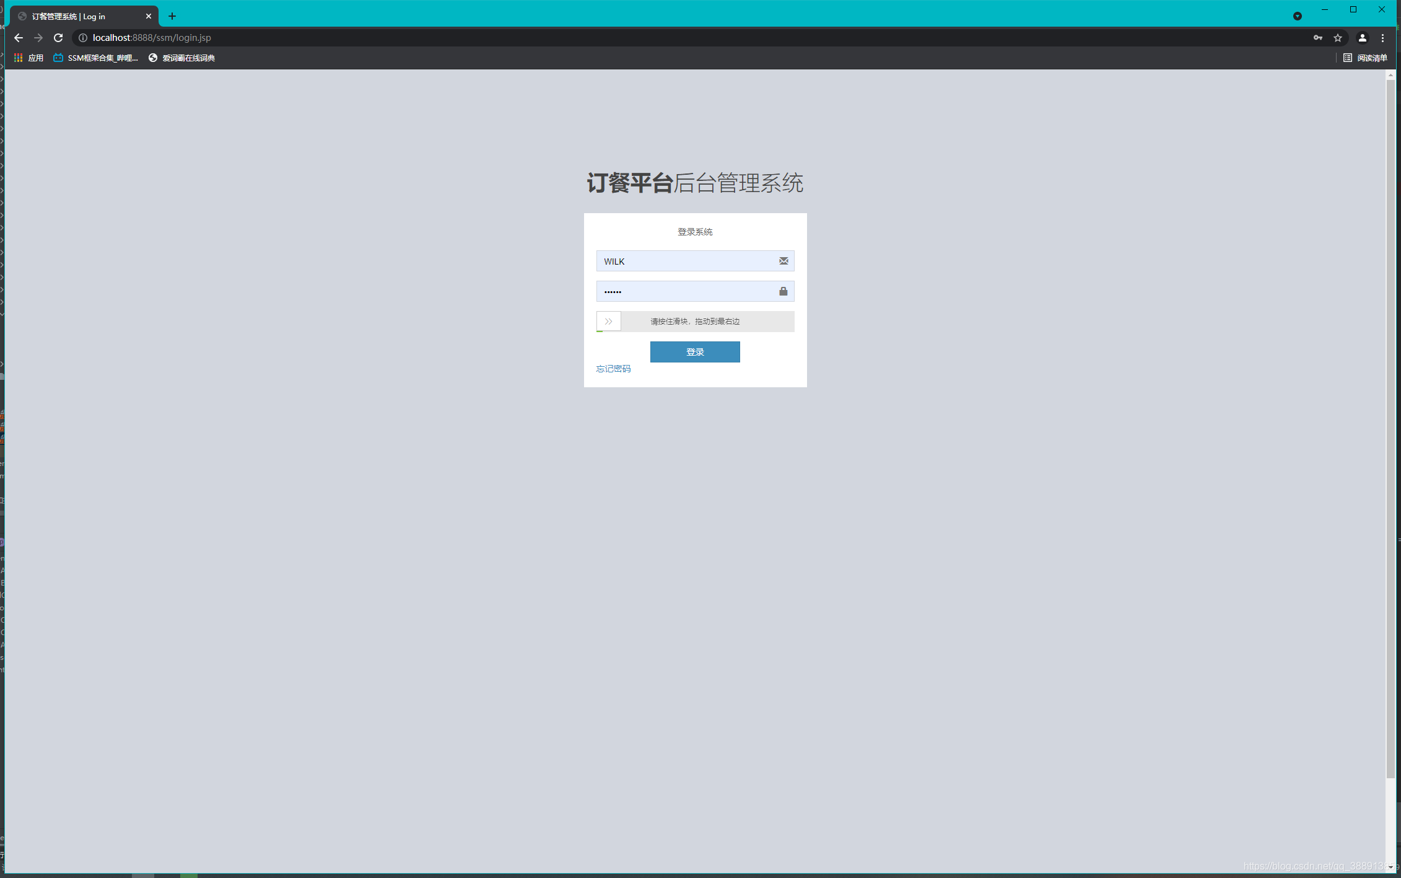The height and width of the screenshot is (878, 1401).
Task: Click the extension icon near address bar
Action: 1298,15
